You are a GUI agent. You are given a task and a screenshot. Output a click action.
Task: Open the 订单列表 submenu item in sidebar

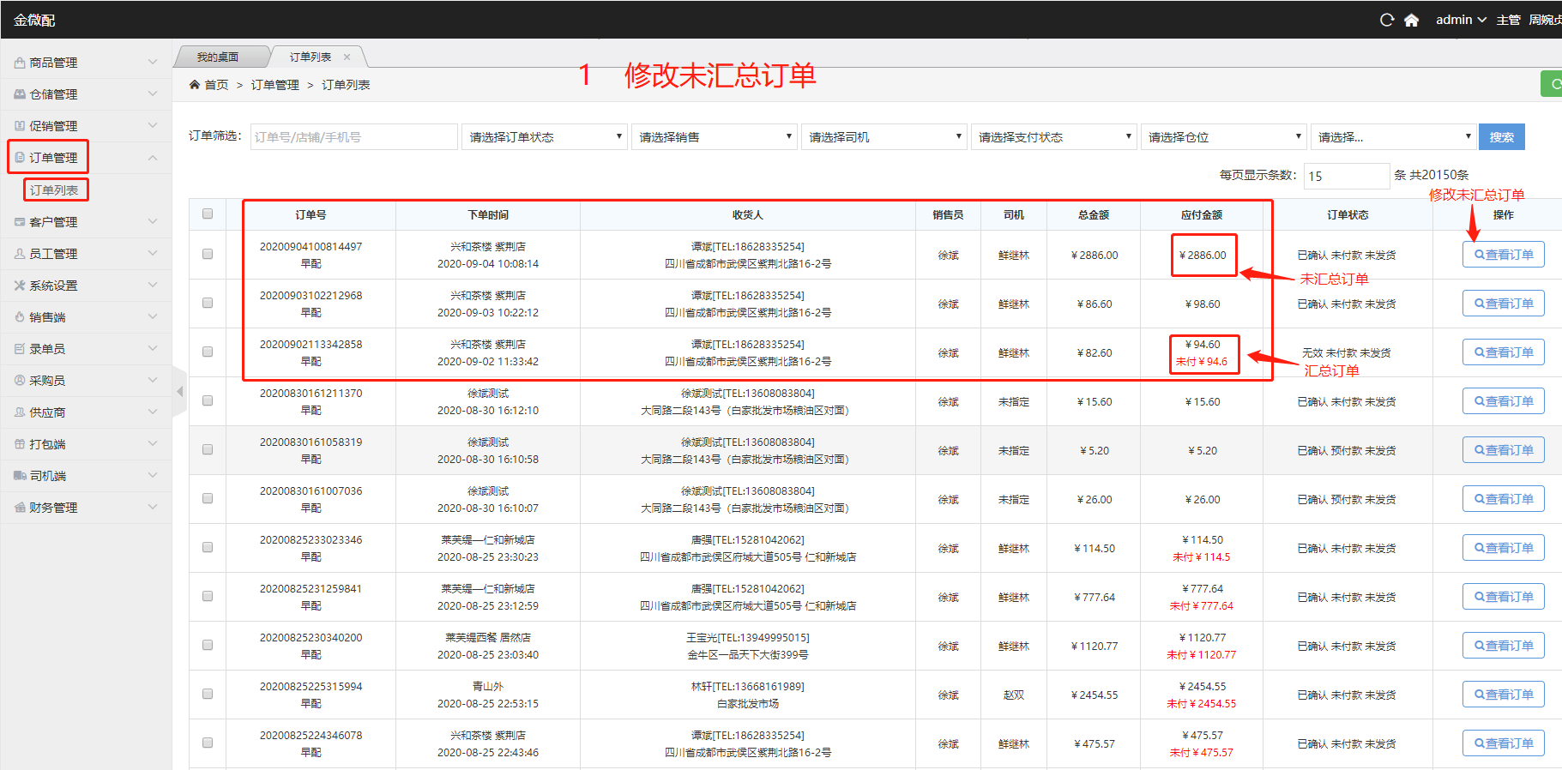click(x=54, y=189)
